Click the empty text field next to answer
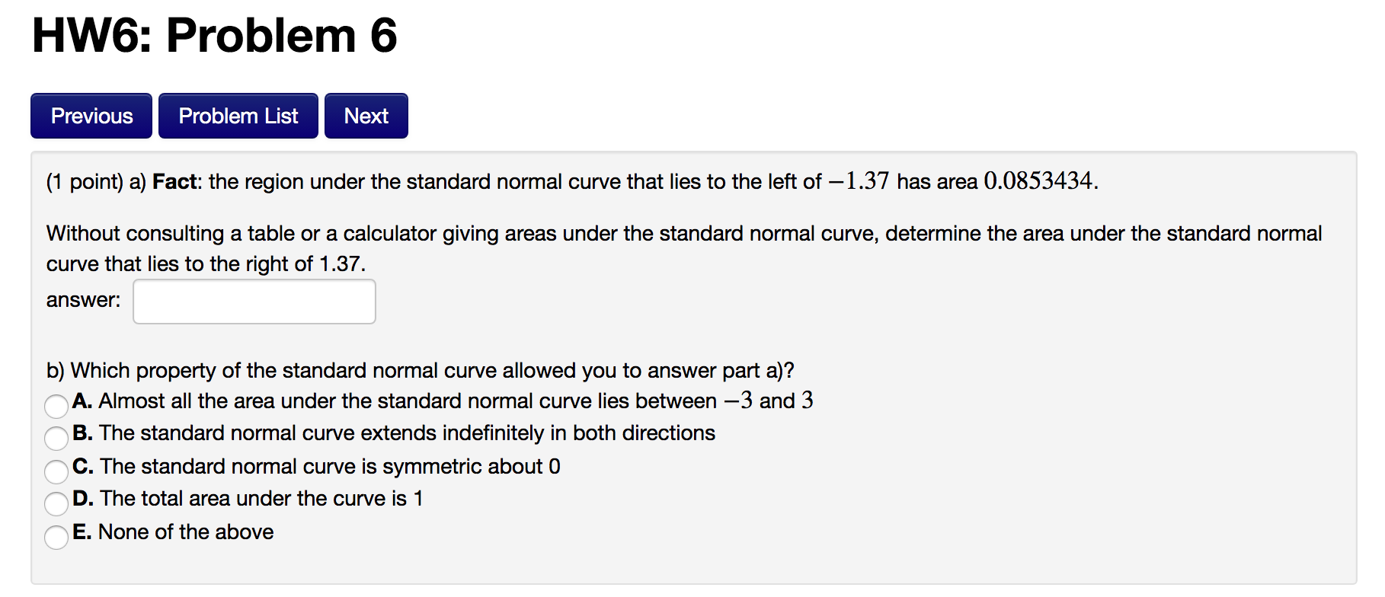1385x597 pixels. coord(254,301)
